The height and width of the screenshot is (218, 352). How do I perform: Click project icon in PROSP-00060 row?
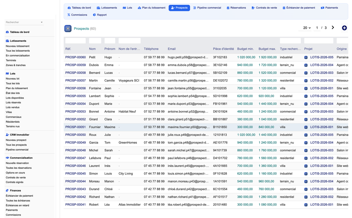(306, 58)
